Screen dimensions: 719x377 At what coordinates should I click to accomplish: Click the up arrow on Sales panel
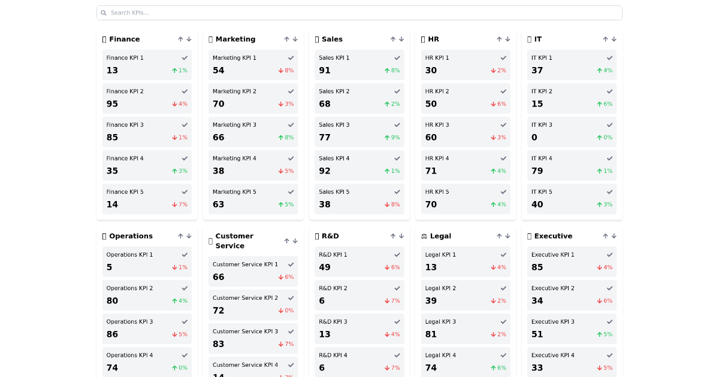pos(393,39)
